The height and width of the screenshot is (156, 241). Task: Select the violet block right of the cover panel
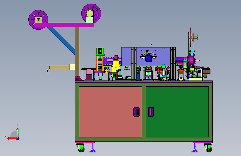tap(179, 59)
